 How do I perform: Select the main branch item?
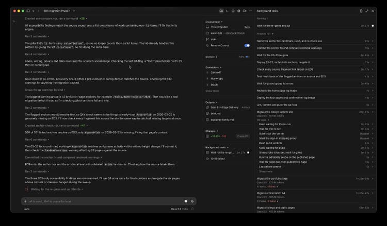[x=214, y=40]
